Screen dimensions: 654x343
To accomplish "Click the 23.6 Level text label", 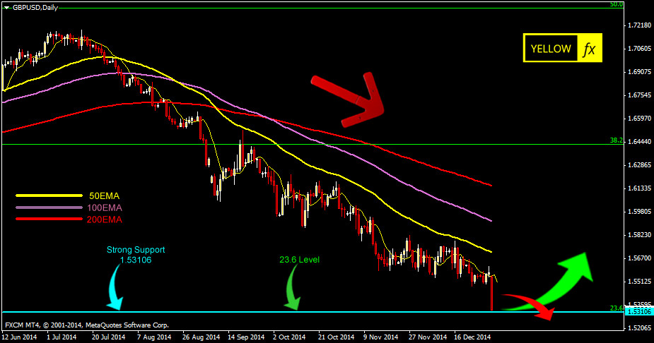I will pyautogui.click(x=298, y=260).
